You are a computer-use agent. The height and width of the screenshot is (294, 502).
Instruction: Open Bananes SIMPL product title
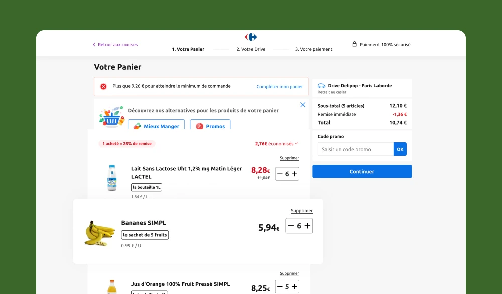click(x=144, y=223)
